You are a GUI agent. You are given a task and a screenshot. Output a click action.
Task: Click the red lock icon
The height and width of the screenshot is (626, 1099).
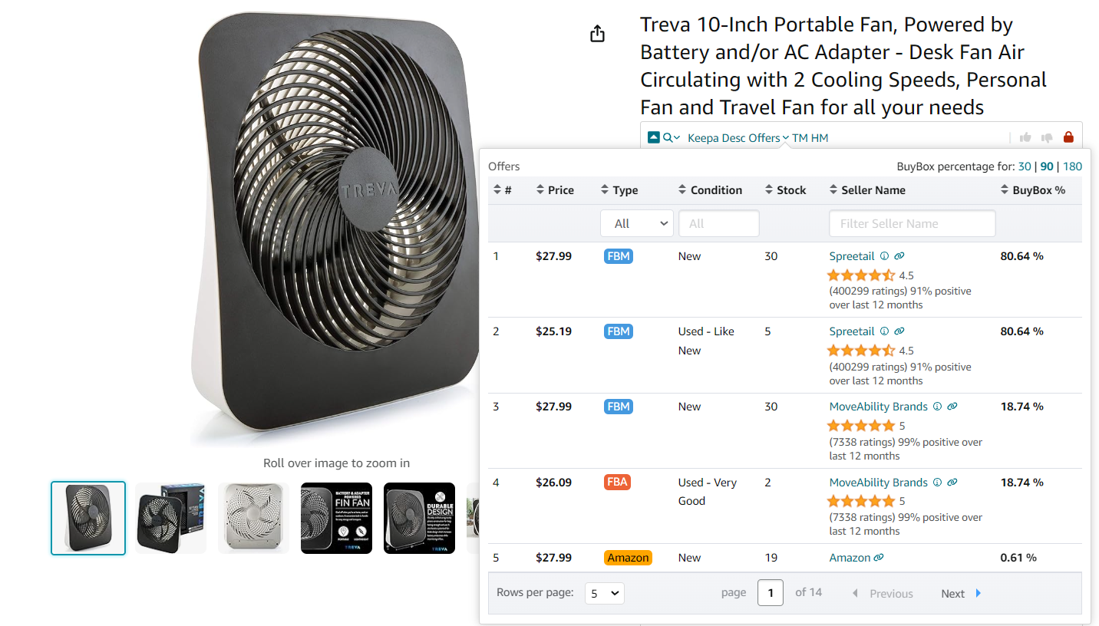click(1068, 137)
